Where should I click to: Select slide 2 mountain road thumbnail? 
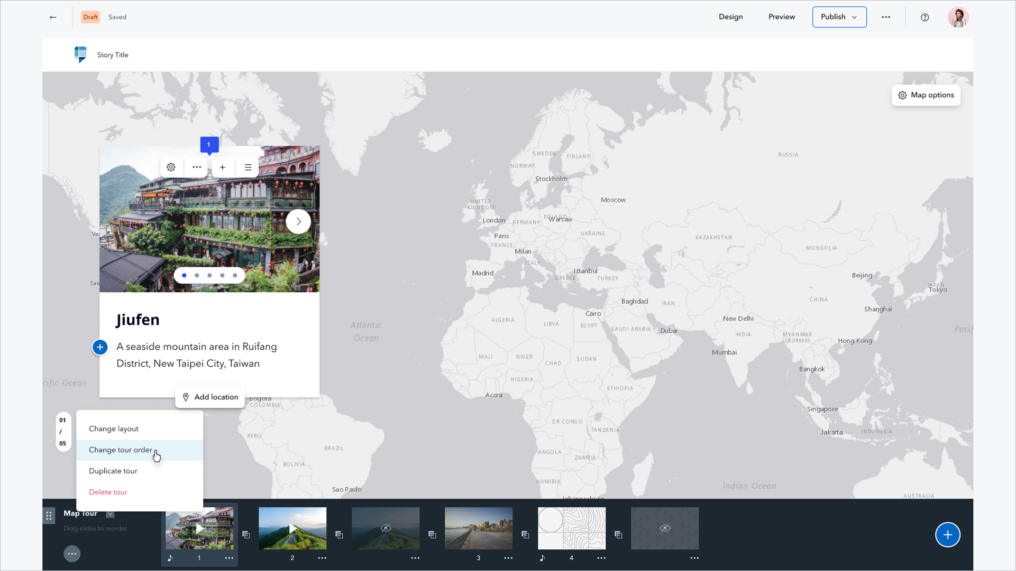point(292,528)
